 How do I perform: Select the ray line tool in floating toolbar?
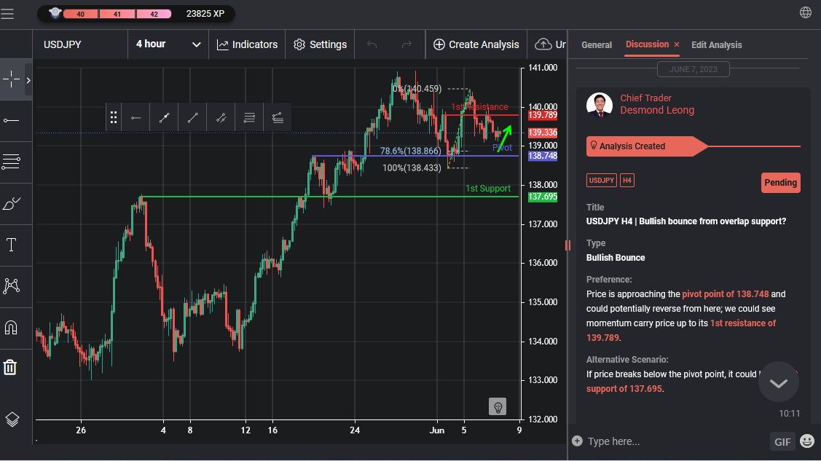[221, 118]
